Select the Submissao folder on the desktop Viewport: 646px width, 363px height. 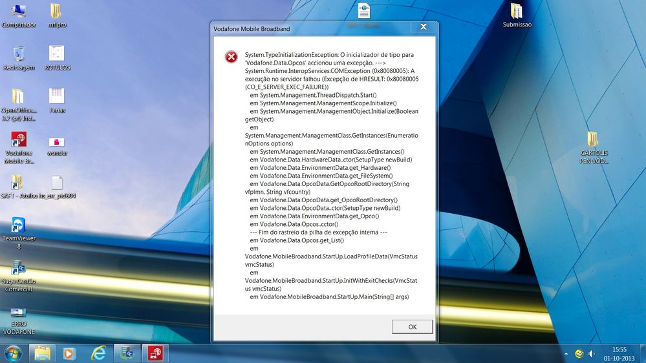click(517, 12)
